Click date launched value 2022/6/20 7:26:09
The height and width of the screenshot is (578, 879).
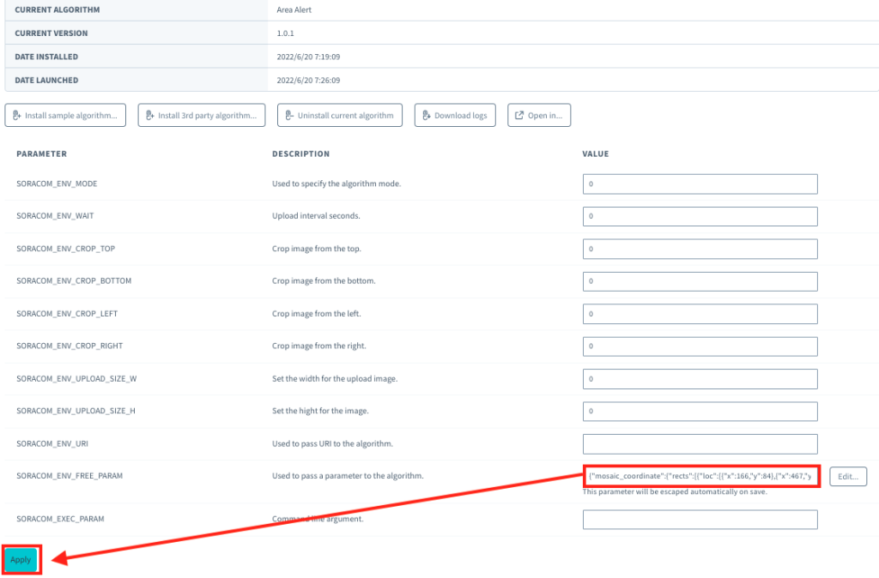pyautogui.click(x=308, y=80)
